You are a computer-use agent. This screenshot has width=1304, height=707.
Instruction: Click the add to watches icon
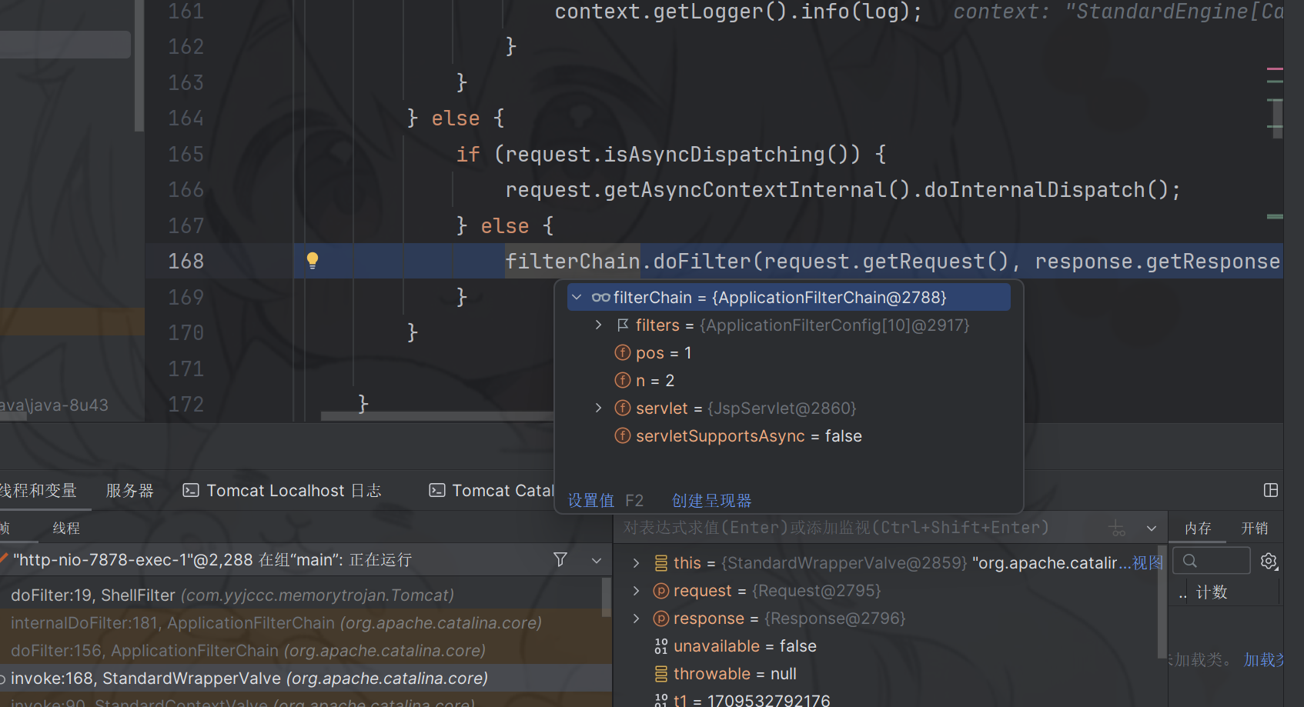click(x=1117, y=529)
